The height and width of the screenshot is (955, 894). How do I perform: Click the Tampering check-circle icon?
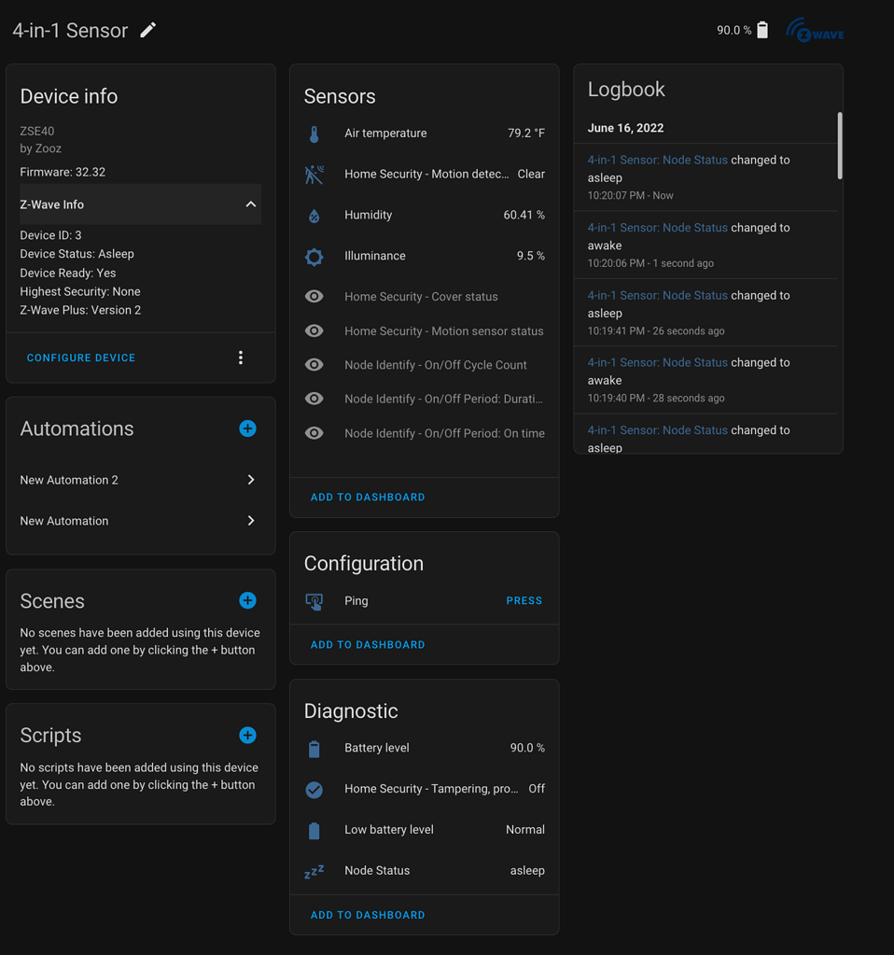[314, 790]
